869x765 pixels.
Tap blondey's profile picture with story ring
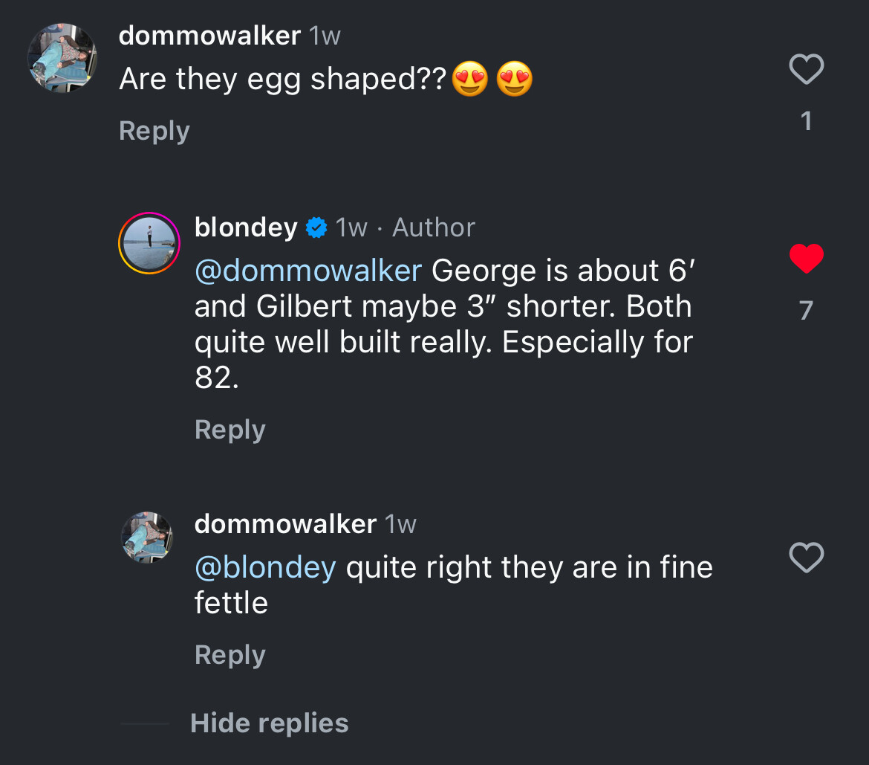point(149,243)
